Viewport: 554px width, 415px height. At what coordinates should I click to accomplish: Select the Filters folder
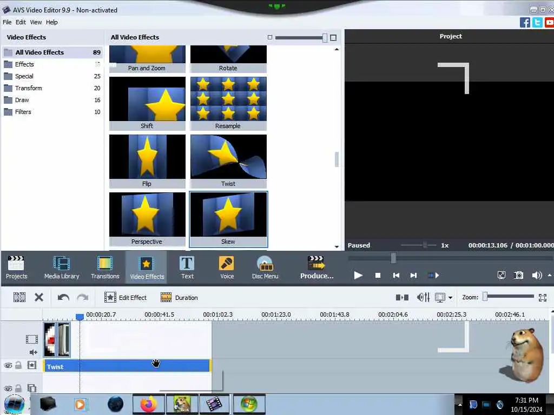(52, 112)
